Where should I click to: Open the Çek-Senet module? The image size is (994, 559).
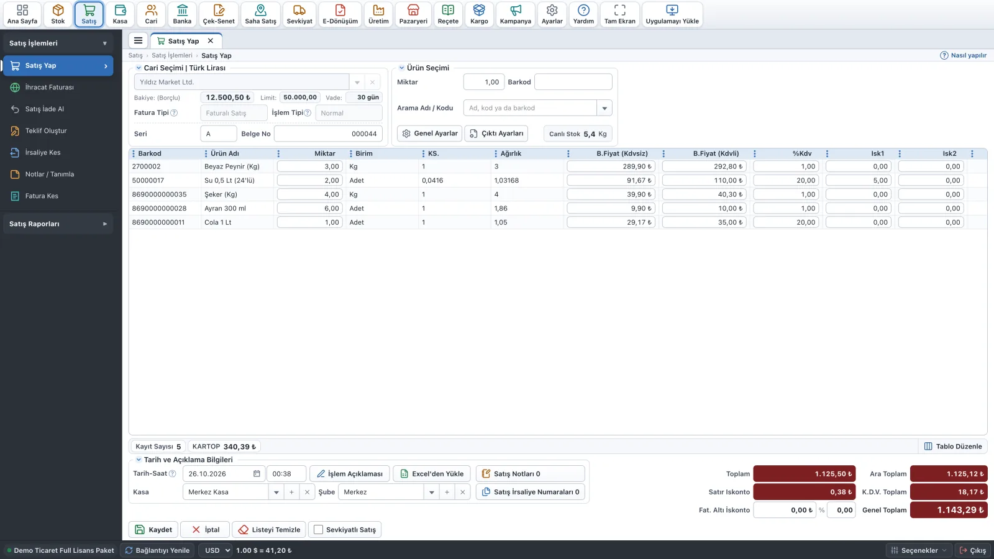click(x=219, y=14)
